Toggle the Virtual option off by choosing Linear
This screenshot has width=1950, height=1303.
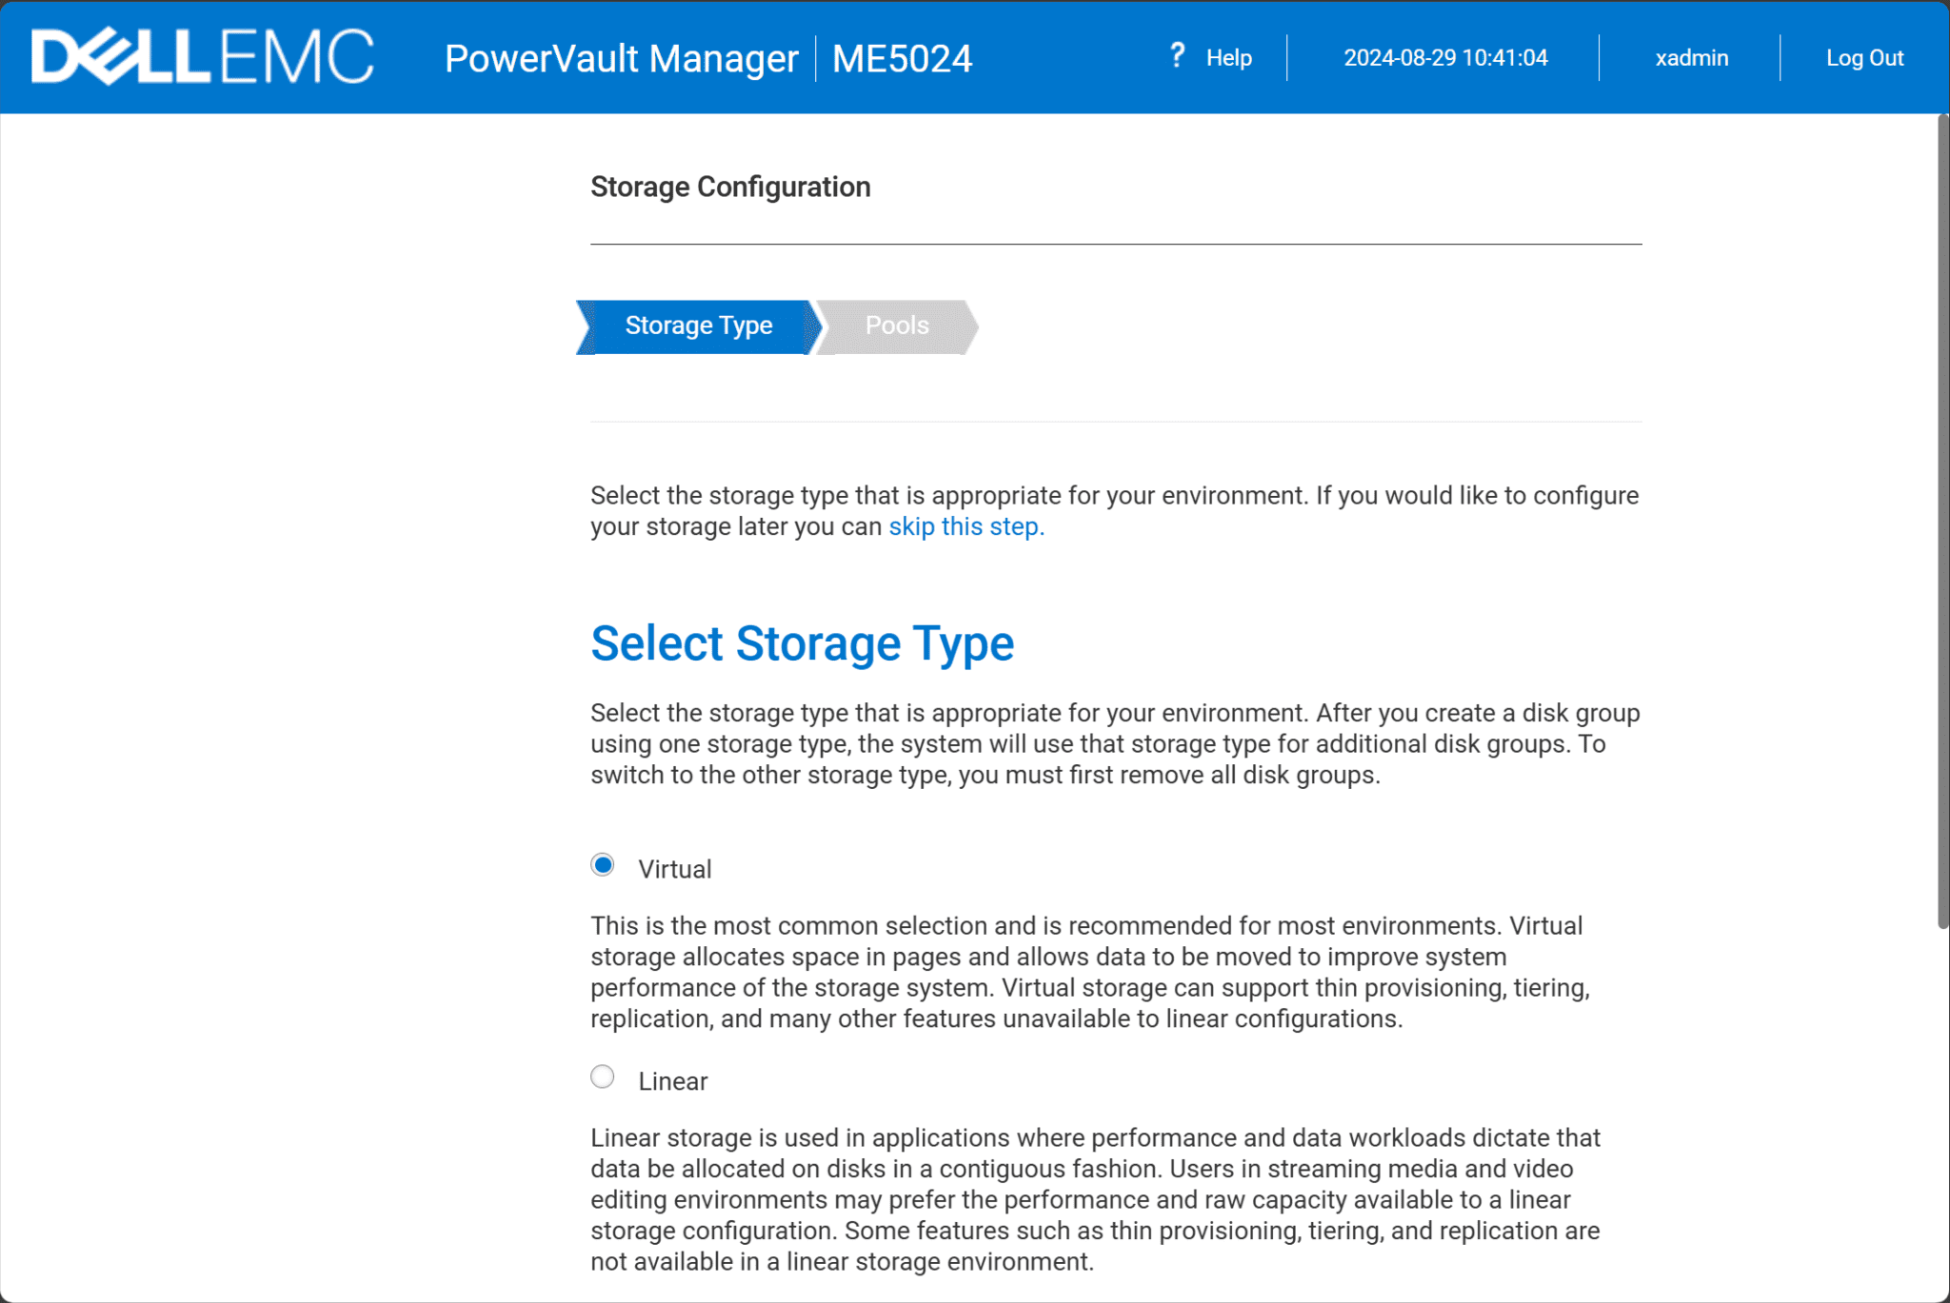coord(603,1076)
